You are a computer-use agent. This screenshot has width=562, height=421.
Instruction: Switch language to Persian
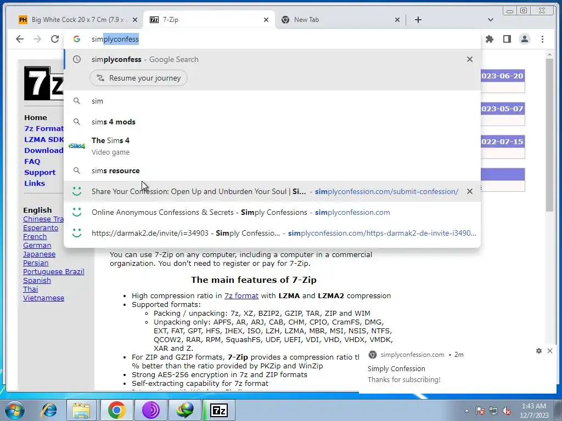coord(36,263)
